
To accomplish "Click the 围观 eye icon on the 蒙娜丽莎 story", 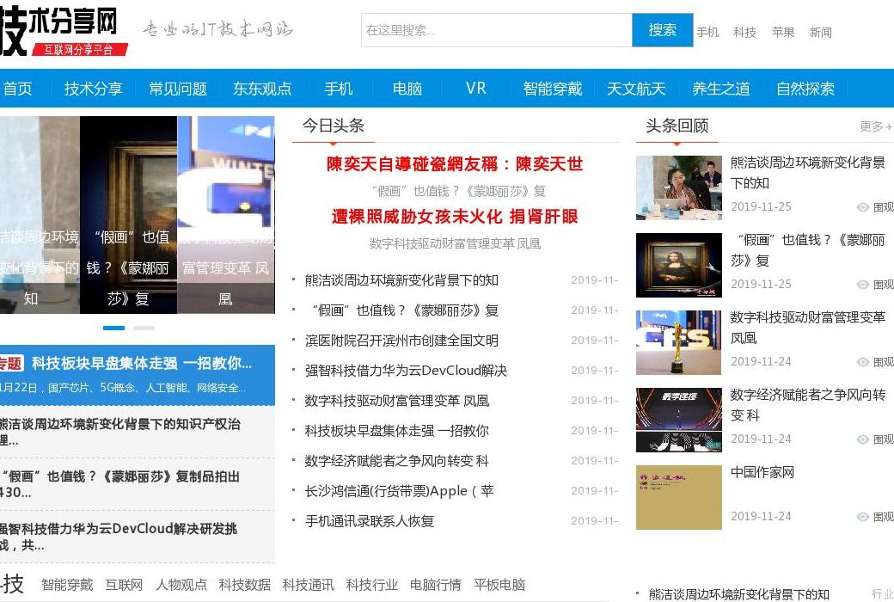I will click(862, 285).
